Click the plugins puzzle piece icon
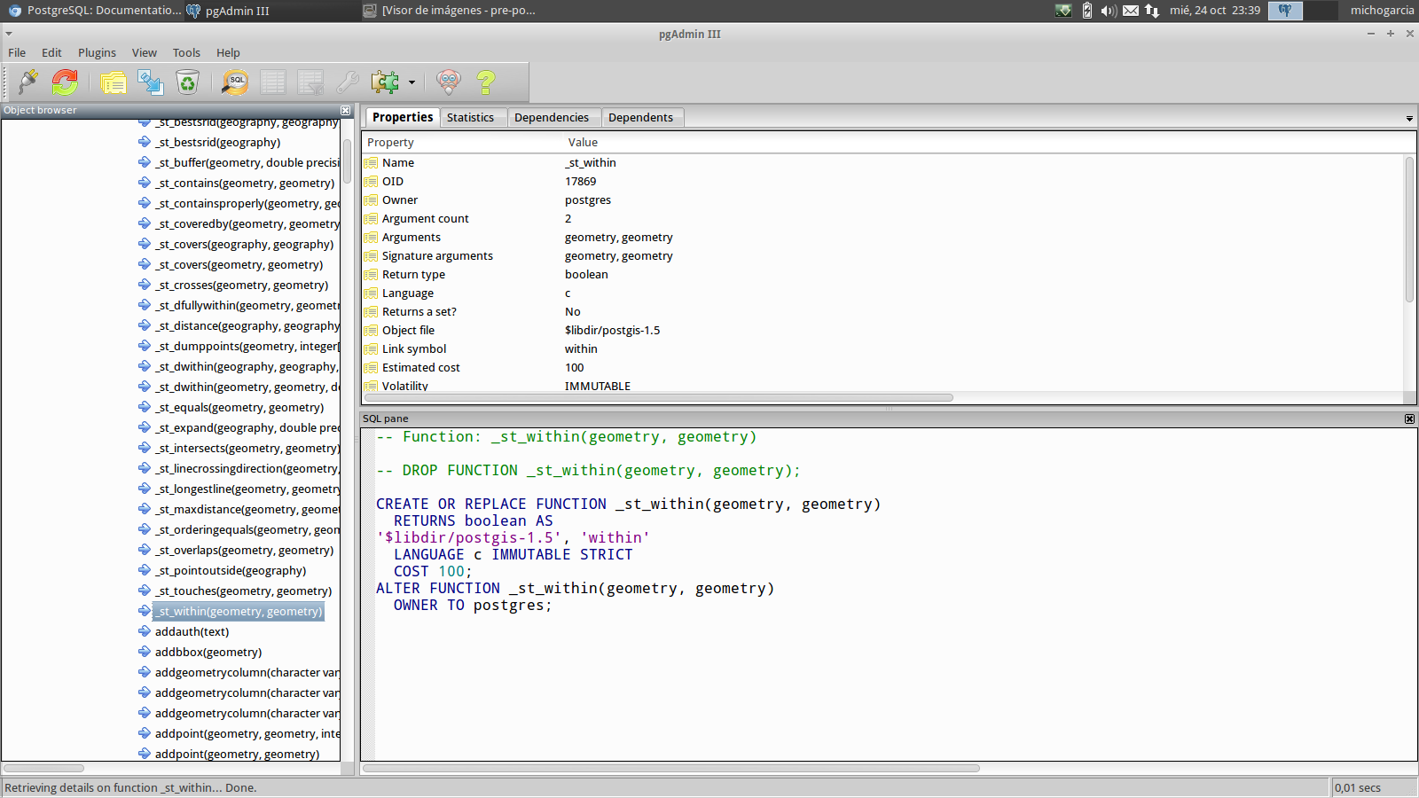This screenshot has height=798, width=1419. [x=385, y=82]
